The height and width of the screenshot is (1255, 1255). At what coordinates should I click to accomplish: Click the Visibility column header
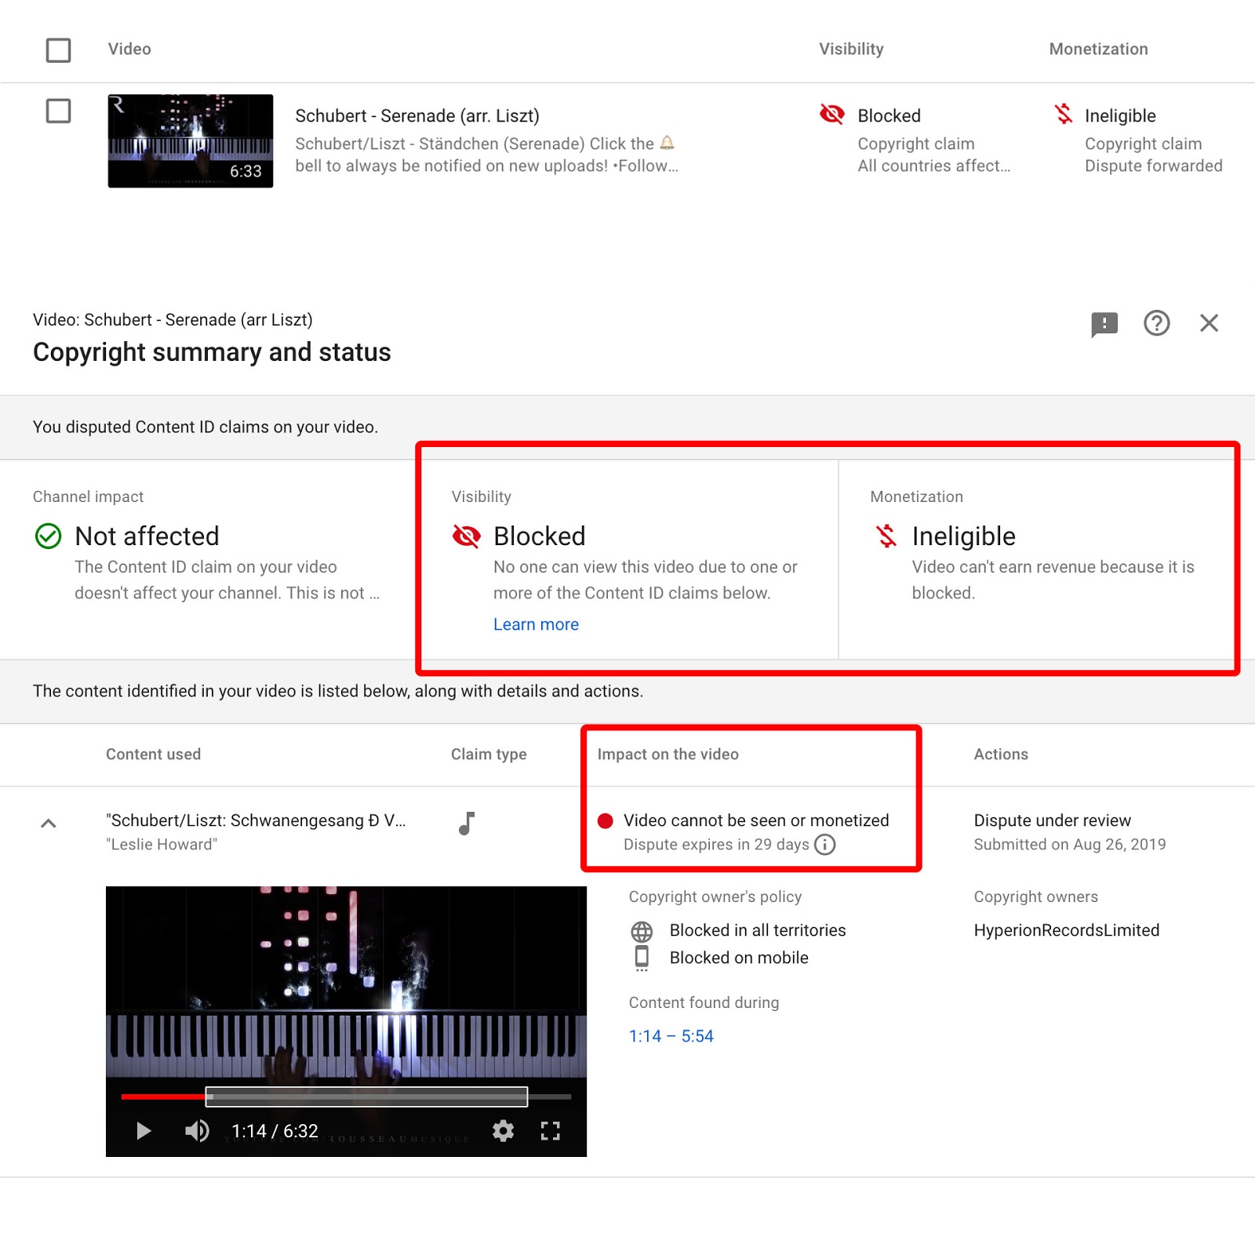coord(851,49)
